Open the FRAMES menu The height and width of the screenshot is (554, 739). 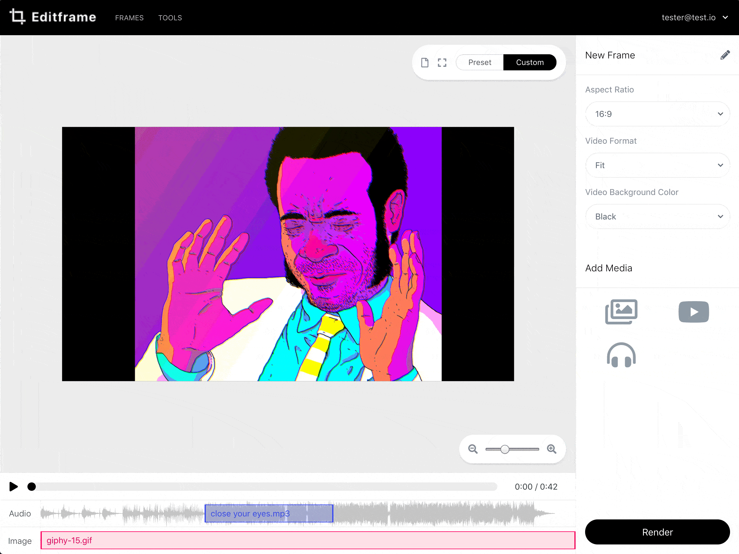pos(129,18)
